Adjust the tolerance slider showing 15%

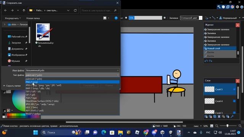[145, 18]
